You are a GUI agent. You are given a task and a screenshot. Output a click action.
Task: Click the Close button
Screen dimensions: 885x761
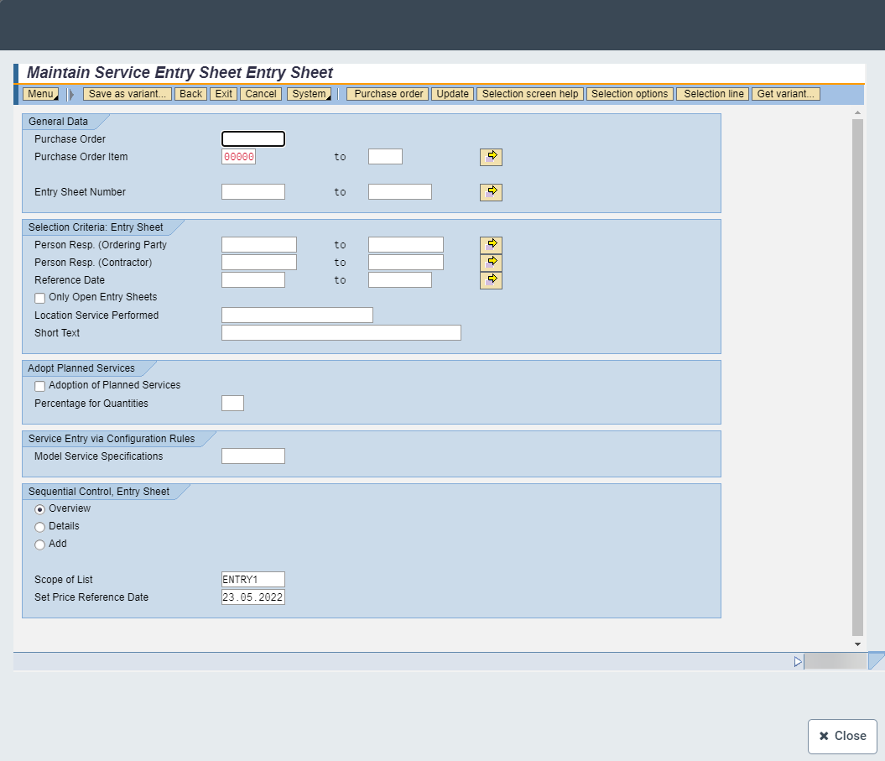tap(842, 736)
